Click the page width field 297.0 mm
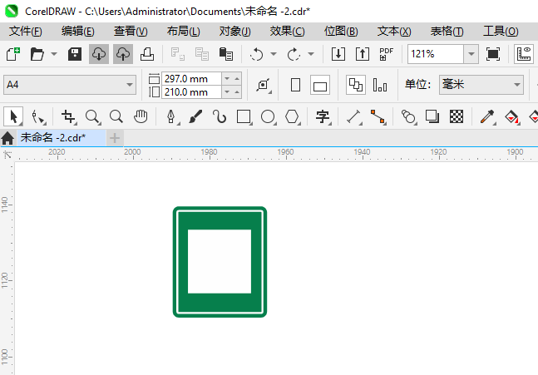This screenshot has width=538, height=375. click(191, 79)
